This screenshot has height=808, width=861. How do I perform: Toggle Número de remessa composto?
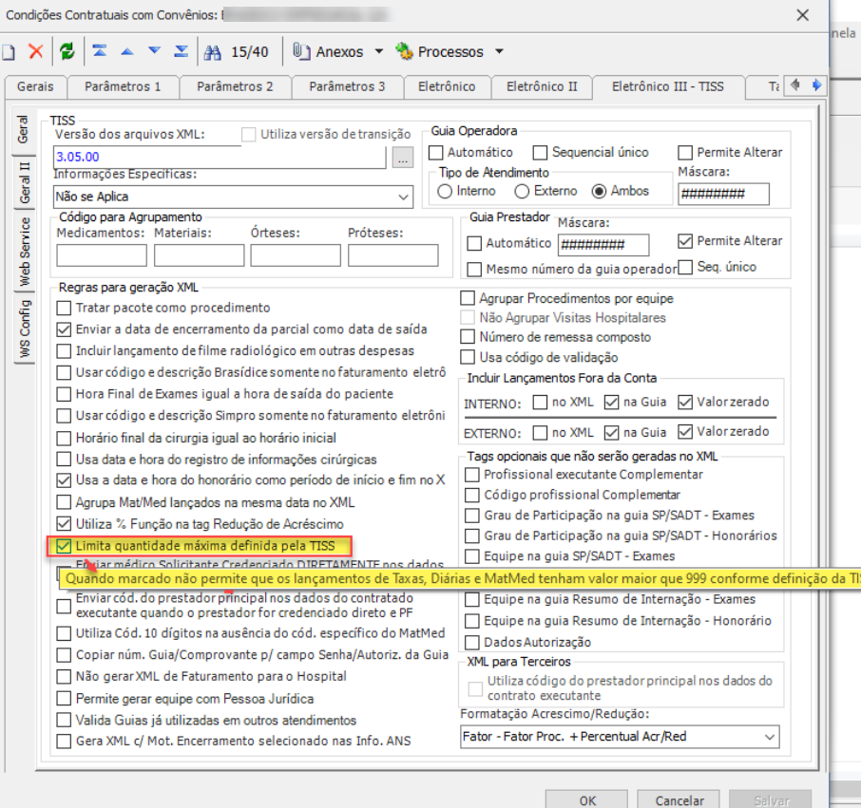pos(468,337)
